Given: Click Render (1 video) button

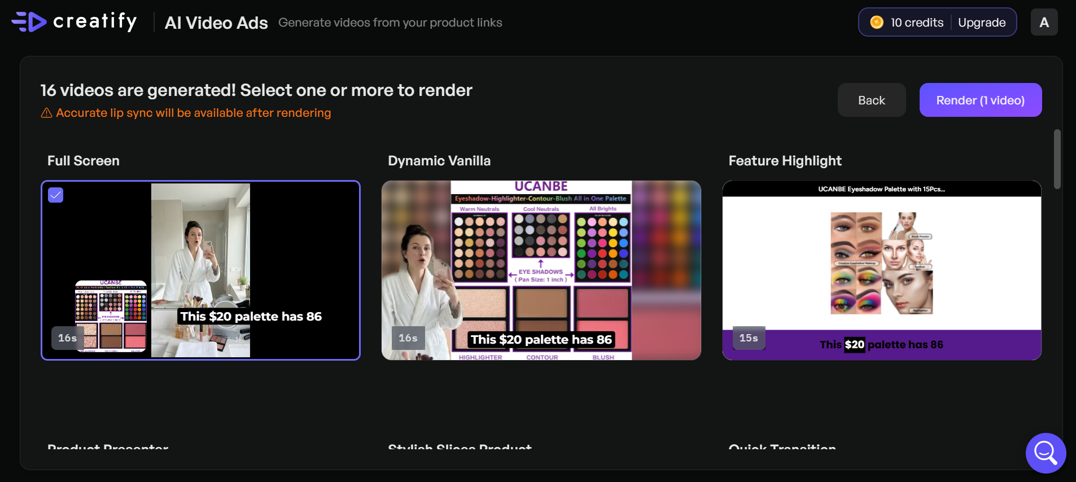Looking at the screenshot, I should (x=981, y=100).
